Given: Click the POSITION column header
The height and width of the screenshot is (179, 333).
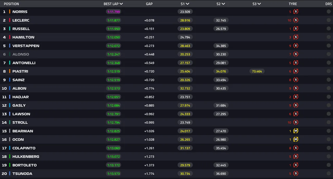Looking at the screenshot, I should coord(11,4).
